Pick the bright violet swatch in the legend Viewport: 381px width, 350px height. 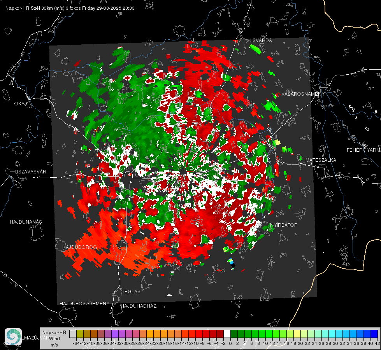point(115,334)
